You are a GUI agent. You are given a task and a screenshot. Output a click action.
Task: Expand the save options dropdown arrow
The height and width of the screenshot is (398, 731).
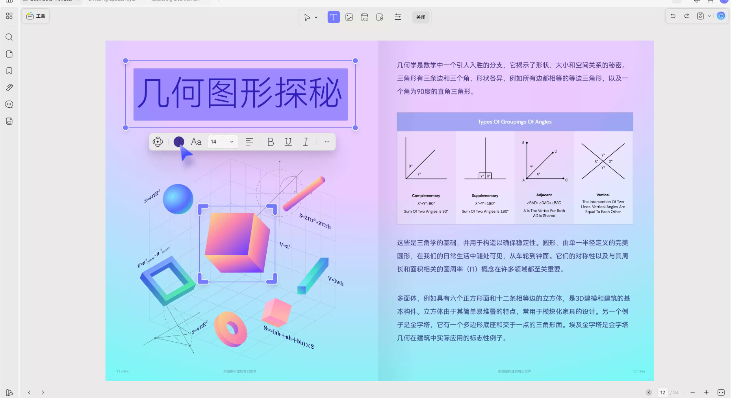(x=709, y=16)
